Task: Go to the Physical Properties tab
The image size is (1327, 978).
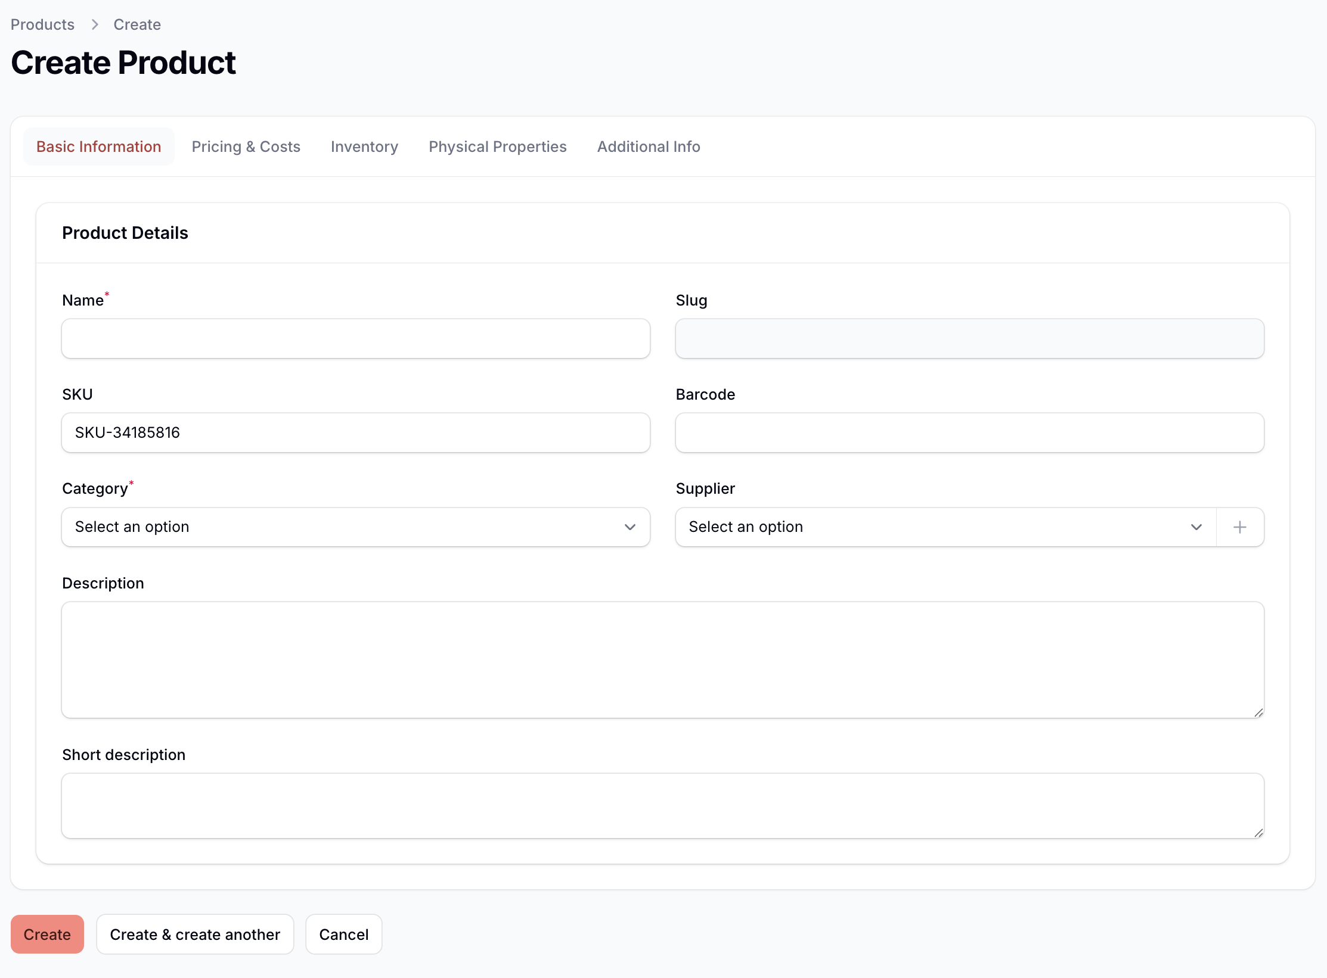Action: (497, 147)
